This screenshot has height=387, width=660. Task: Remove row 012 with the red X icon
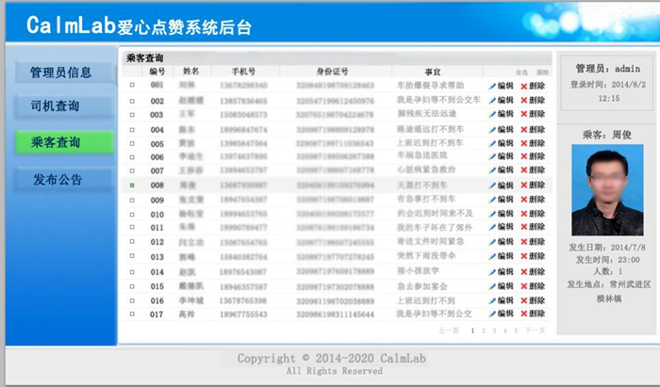coord(524,243)
